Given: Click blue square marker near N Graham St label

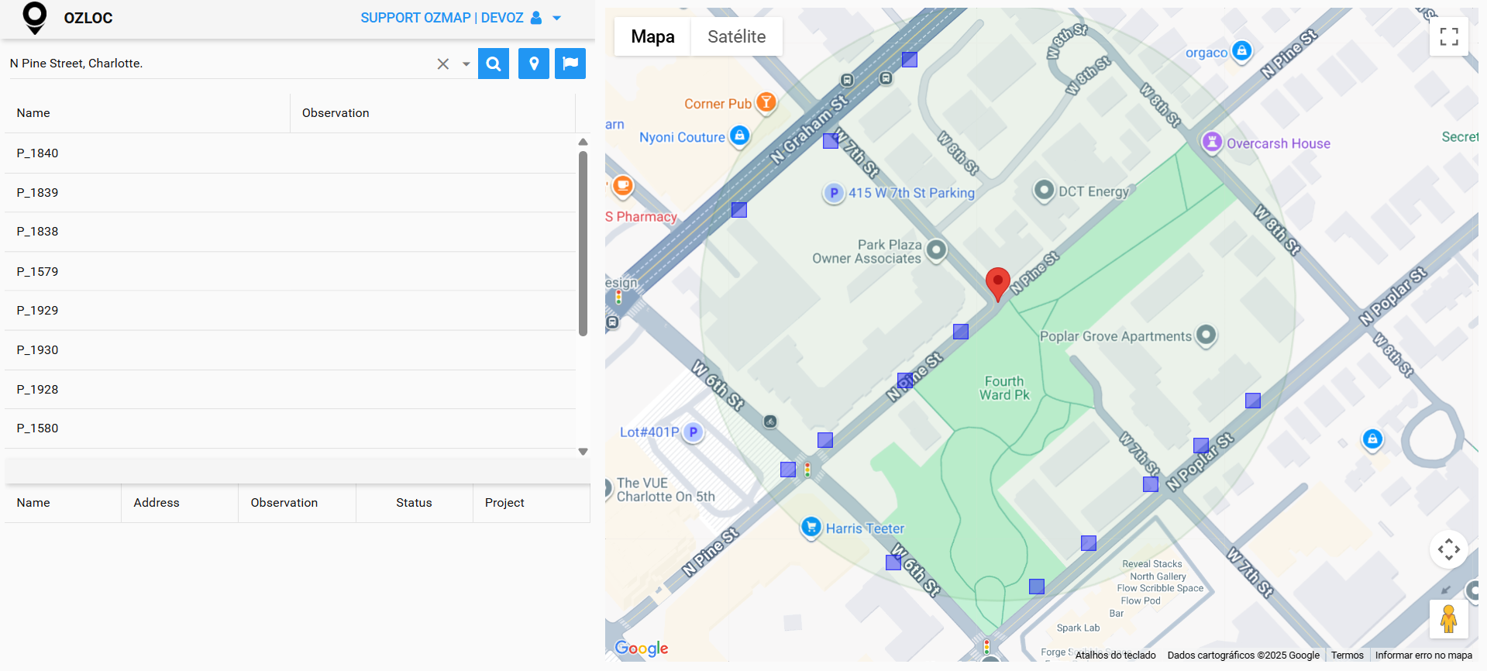Looking at the screenshot, I should pyautogui.click(x=831, y=141).
